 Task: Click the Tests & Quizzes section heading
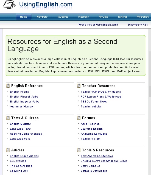[x=25, y=118]
